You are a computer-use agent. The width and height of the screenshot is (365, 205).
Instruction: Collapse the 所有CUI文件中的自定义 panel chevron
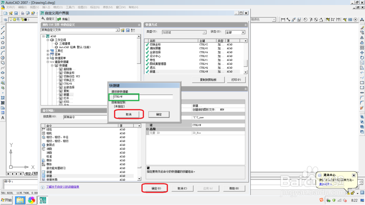139,25
